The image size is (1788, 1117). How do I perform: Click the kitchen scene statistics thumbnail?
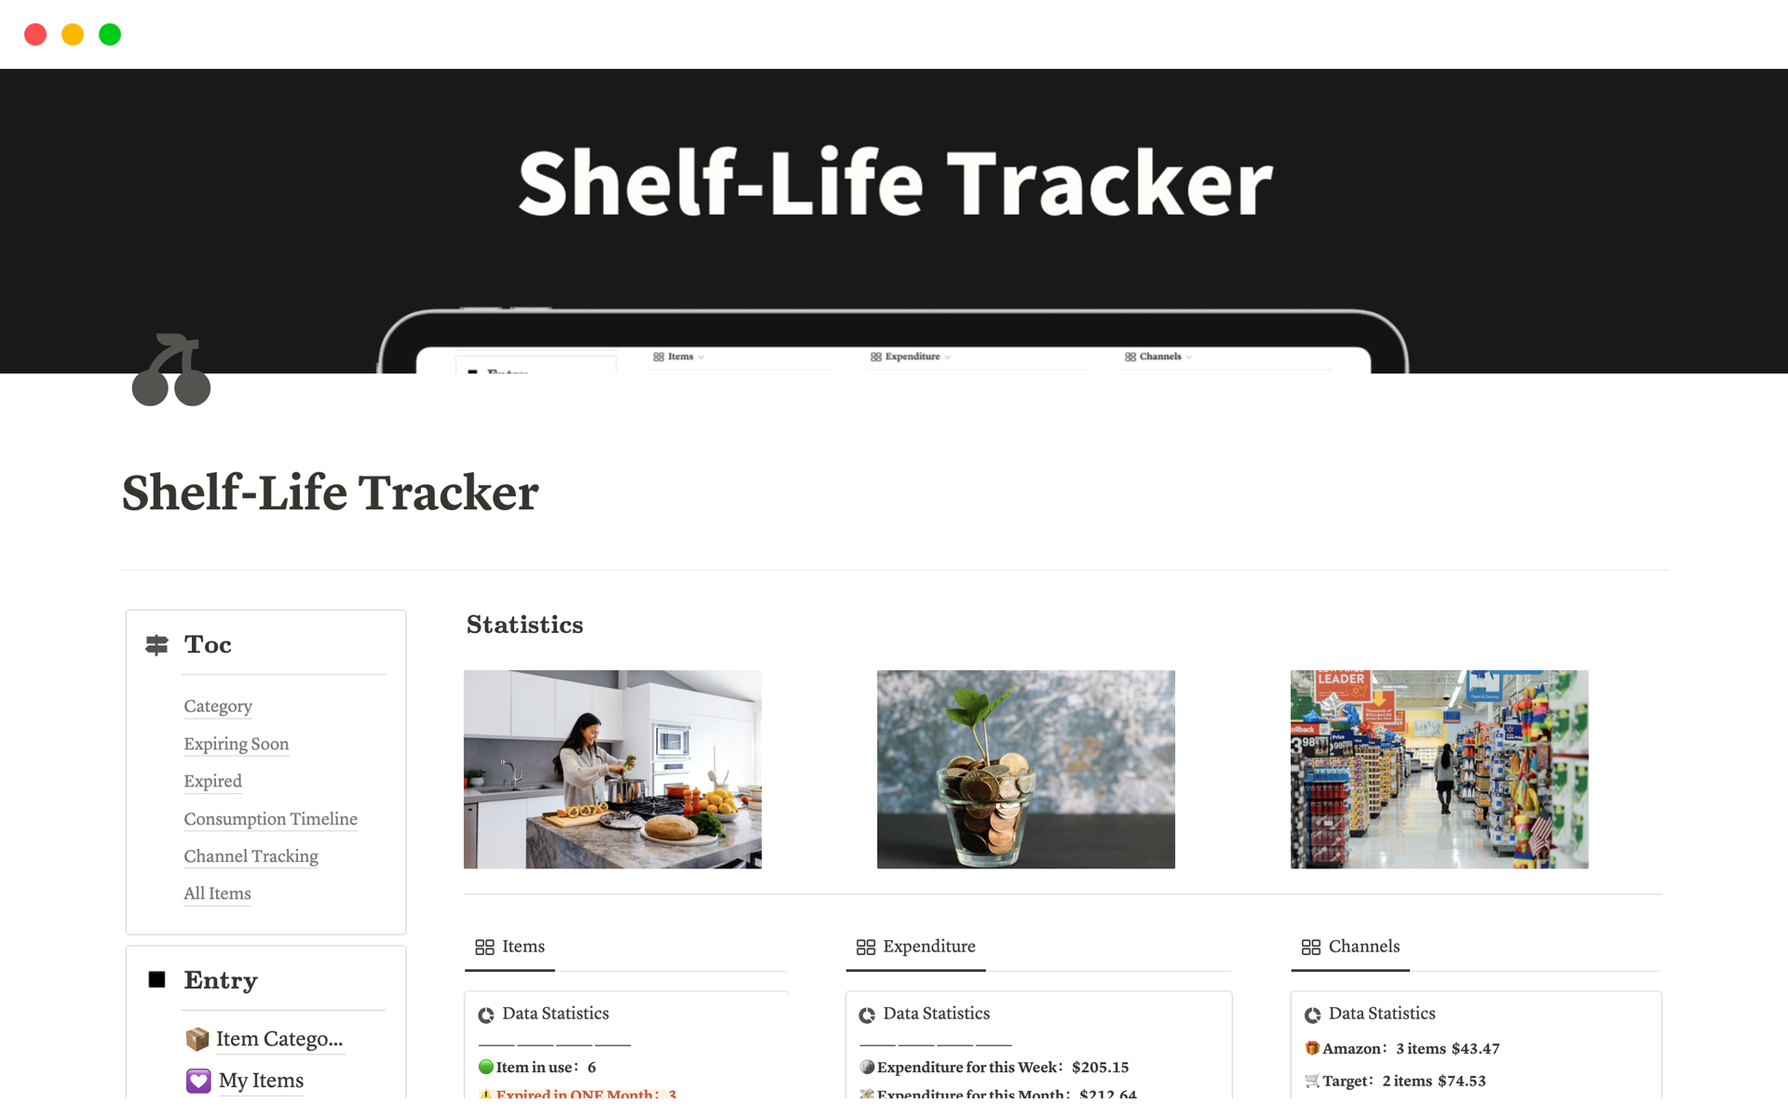click(616, 768)
